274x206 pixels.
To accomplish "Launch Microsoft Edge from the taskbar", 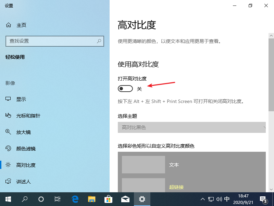I will tap(75, 198).
